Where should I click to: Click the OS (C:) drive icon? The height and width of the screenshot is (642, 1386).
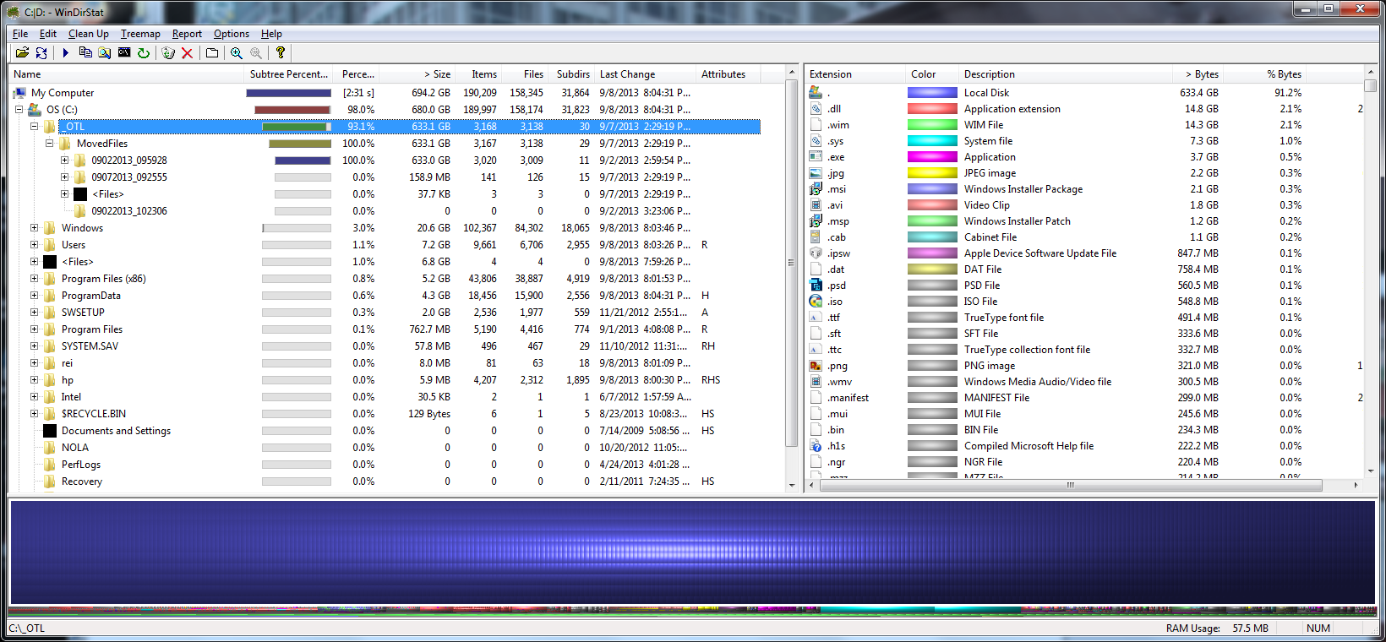tap(35, 110)
